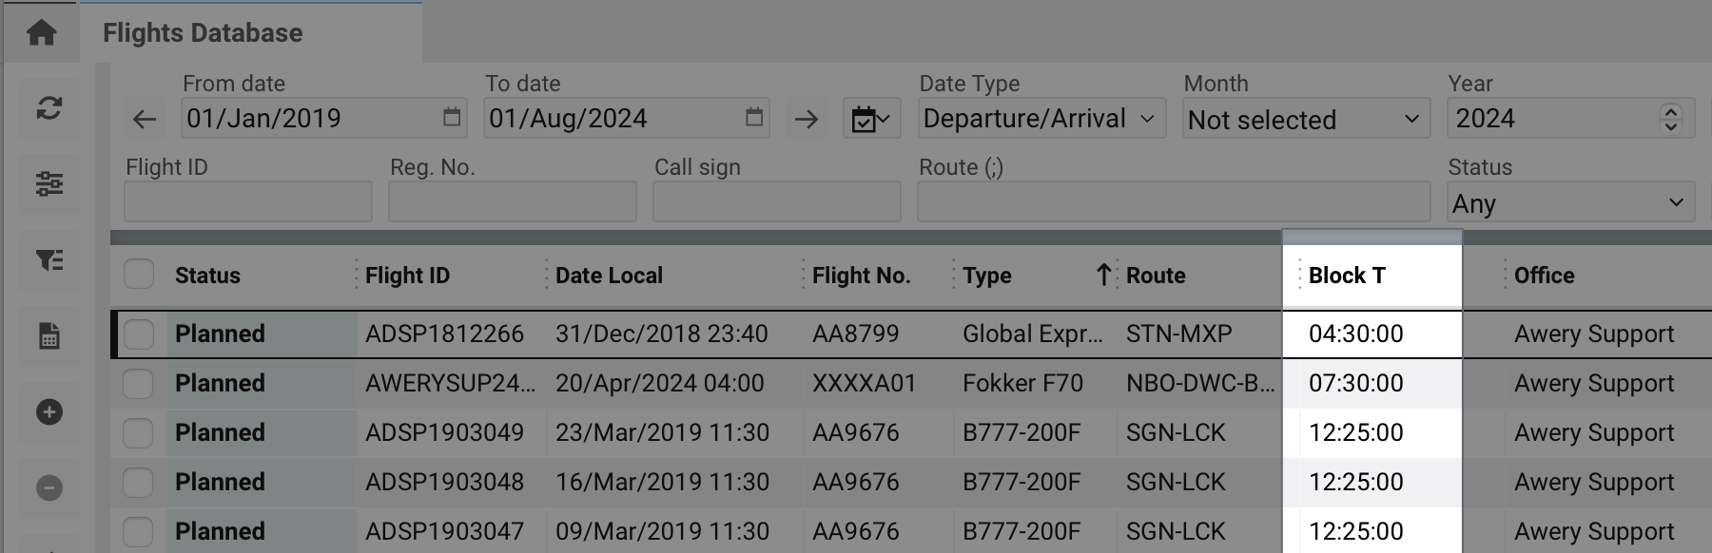Image resolution: width=1712 pixels, height=553 pixels.
Task: Expand the Date Type dropdown
Action: [x=1041, y=119]
